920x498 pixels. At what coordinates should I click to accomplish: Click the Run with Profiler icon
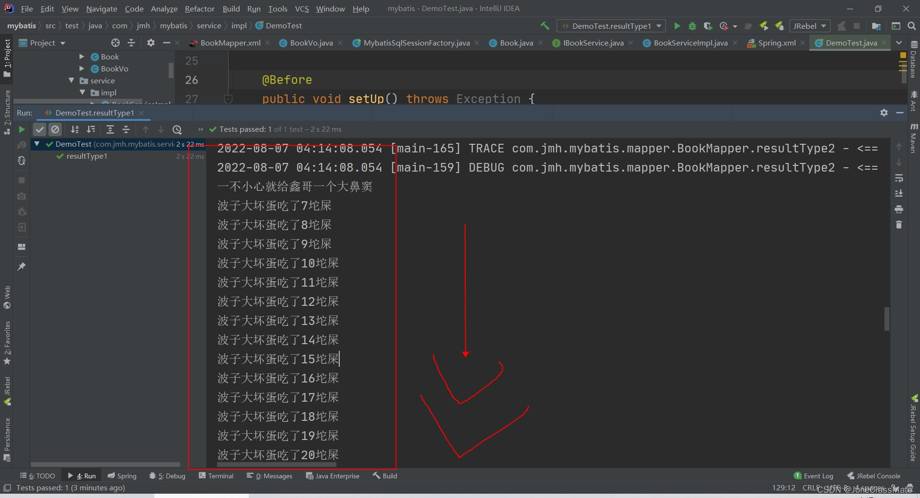click(724, 26)
